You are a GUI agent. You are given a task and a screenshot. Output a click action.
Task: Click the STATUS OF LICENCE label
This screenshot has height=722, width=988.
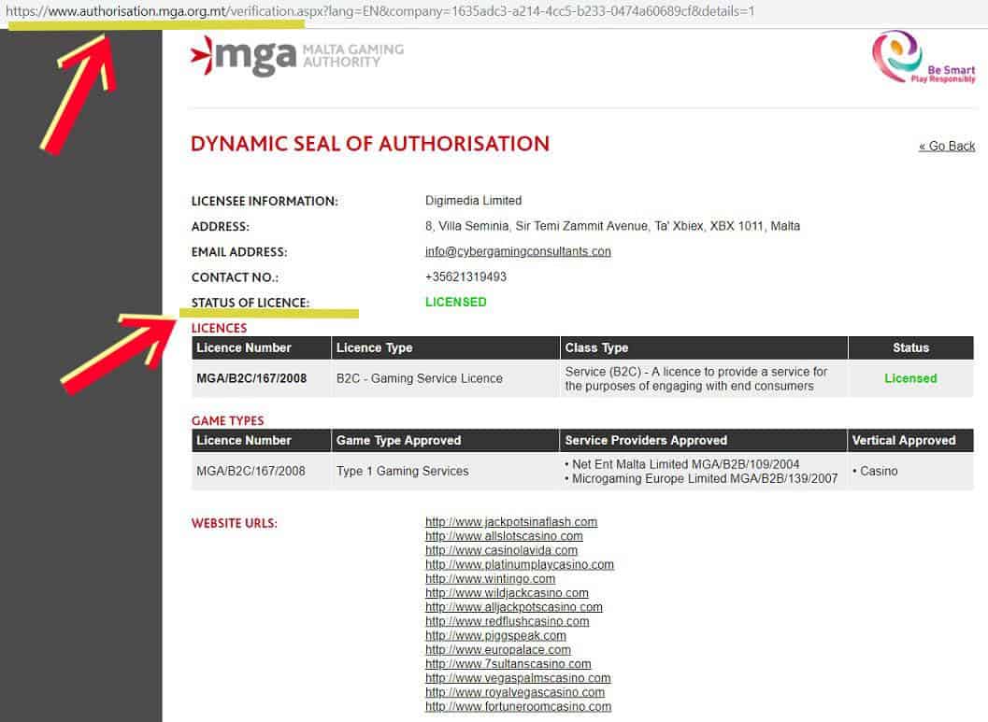pyautogui.click(x=251, y=303)
